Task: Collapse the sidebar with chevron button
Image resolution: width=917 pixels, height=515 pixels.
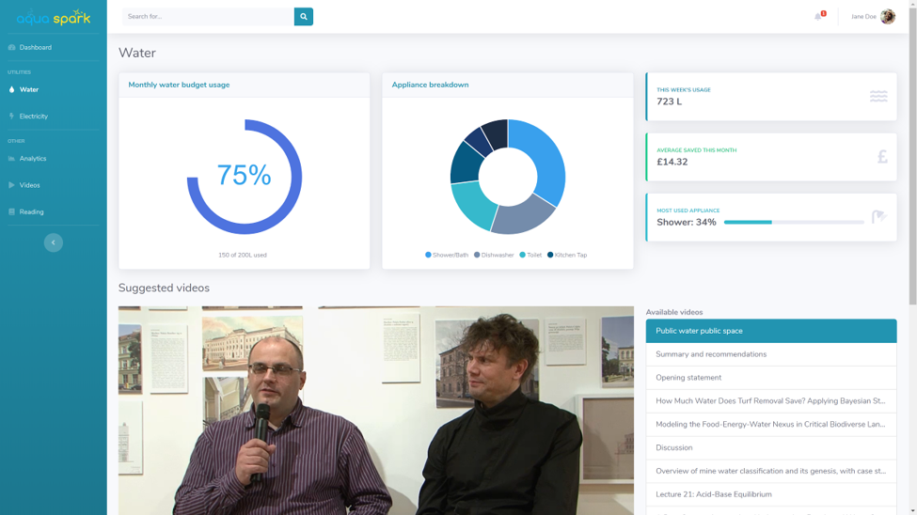Action: [x=54, y=242]
